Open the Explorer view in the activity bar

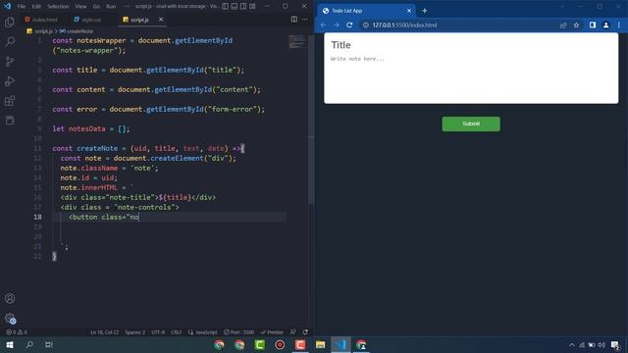point(10,22)
